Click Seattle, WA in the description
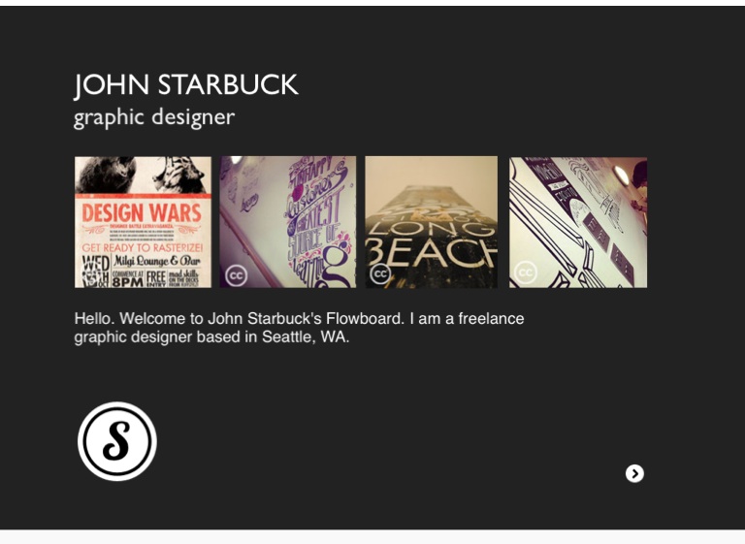This screenshot has height=544, width=745. [x=306, y=336]
